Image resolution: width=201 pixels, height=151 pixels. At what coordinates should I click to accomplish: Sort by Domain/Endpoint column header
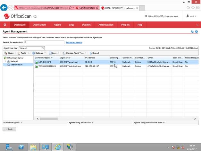tap(46, 58)
